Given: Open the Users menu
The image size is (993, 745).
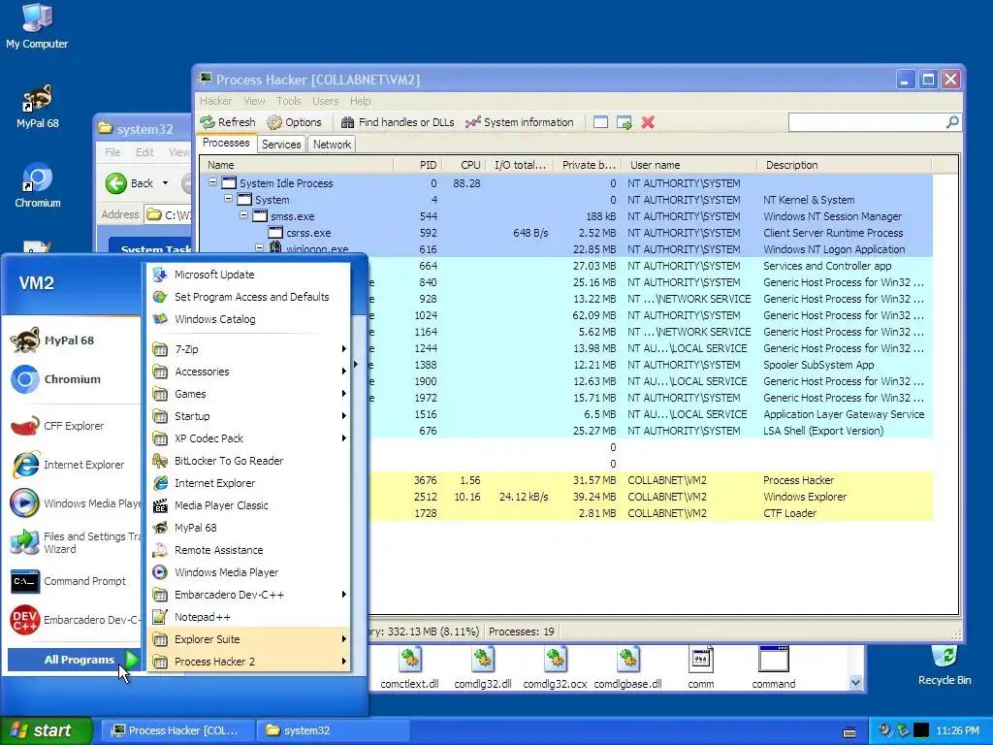Looking at the screenshot, I should (x=326, y=101).
